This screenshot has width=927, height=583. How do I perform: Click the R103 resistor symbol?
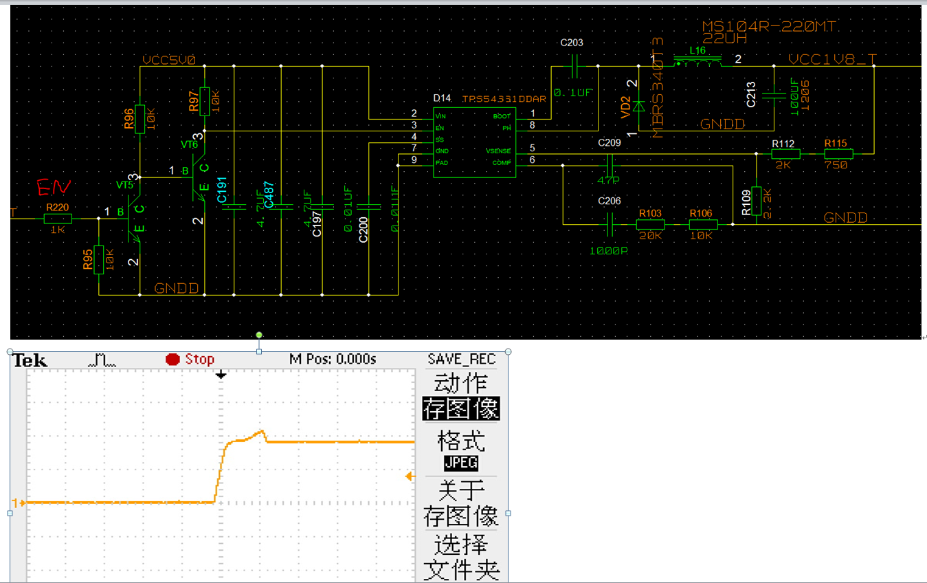(x=651, y=224)
